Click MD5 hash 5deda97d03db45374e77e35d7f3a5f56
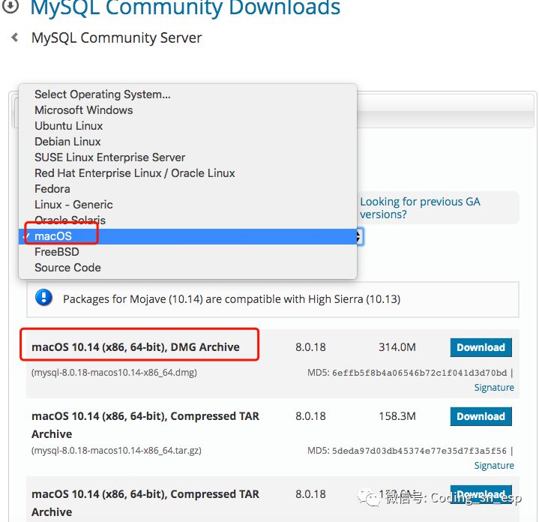Screen dimensions: 539x522 pyautogui.click(x=419, y=451)
